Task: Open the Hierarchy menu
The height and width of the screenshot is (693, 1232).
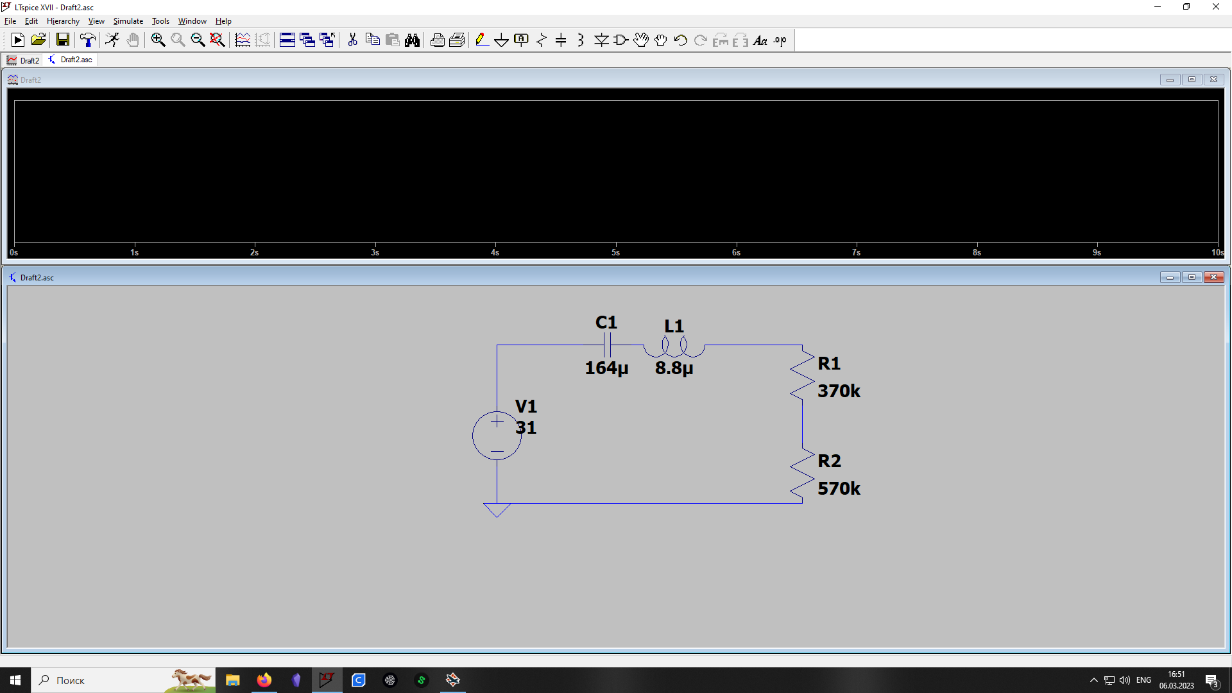Action: point(63,21)
